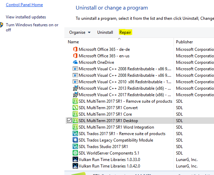Screen dimensions: 214x175
Task: Click the highlighted Repair button
Action: coord(125,32)
